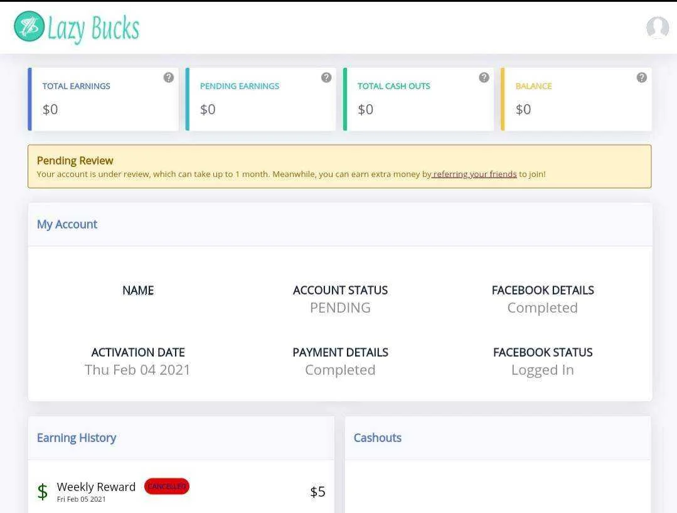Click the Earning History section header
The height and width of the screenshot is (513, 677).
77,438
